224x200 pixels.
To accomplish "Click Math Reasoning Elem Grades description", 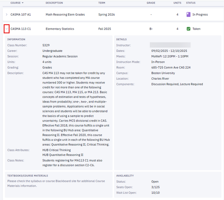I will pos(65,14).
